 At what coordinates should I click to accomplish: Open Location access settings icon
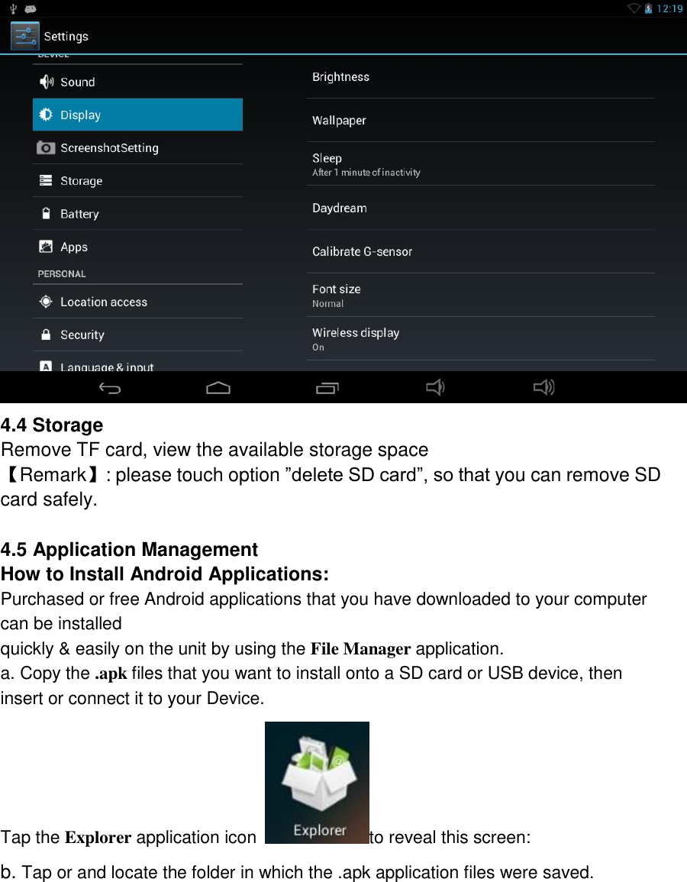[46, 302]
